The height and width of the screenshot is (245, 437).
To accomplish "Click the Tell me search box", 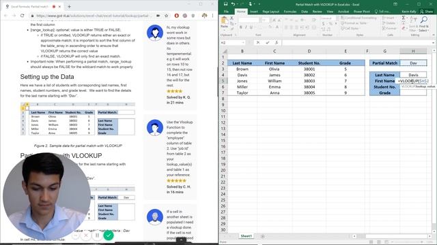I will 383,12.
